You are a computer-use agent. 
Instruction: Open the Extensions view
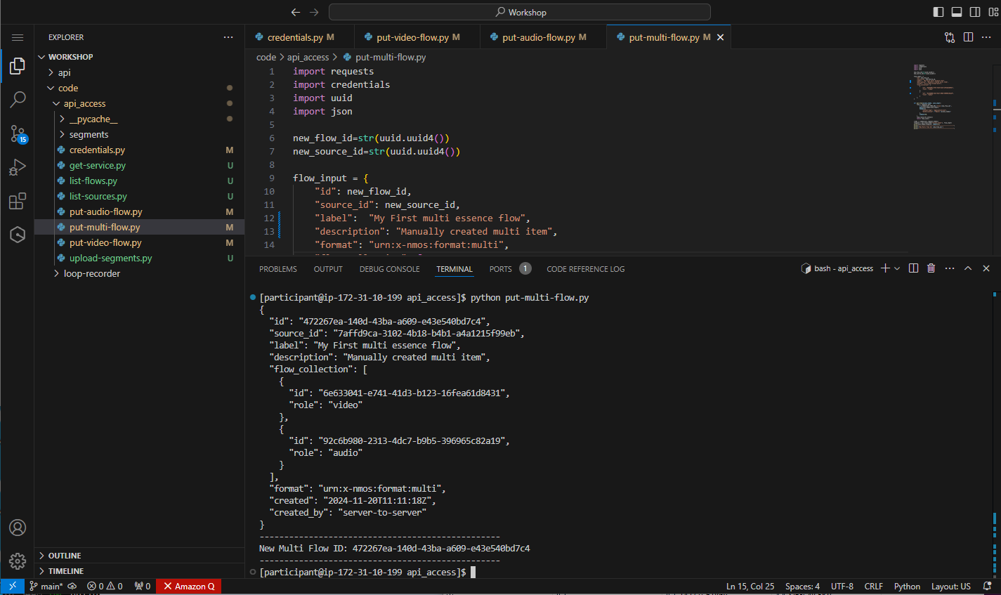click(x=18, y=201)
